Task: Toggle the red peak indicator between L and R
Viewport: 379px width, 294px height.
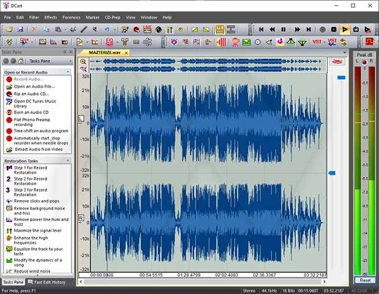Action: (x=364, y=62)
